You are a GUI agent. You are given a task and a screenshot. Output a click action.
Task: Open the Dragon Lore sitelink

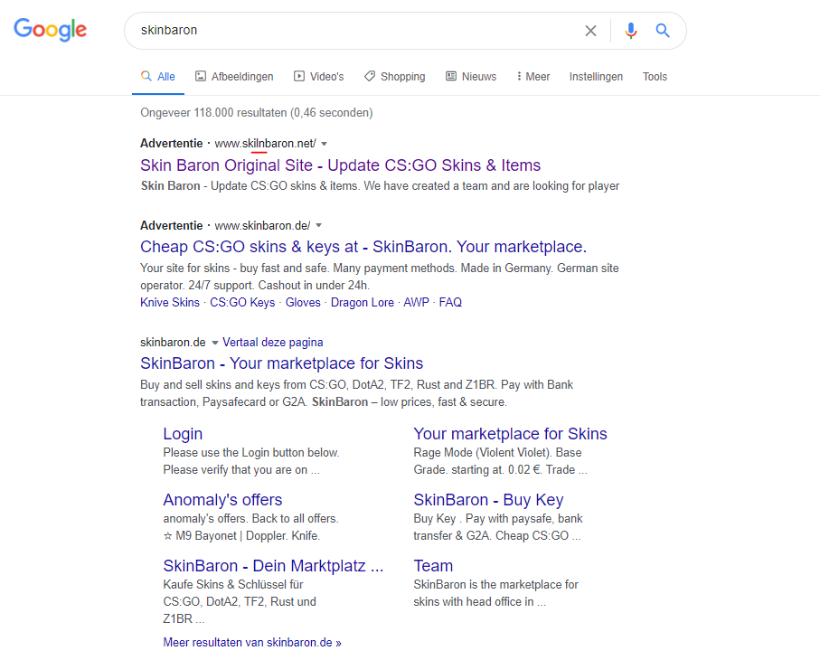pos(363,302)
